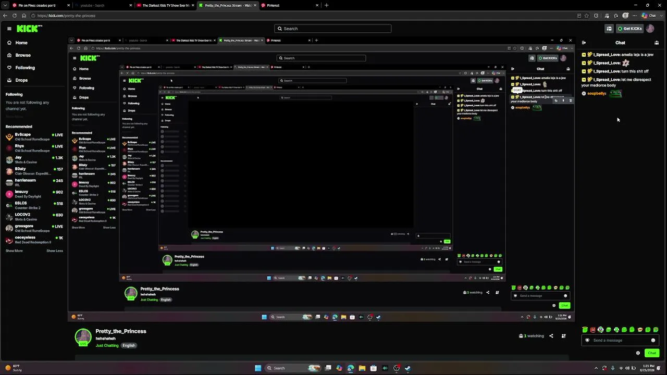The height and width of the screenshot is (375, 667).
Task: Click the 1 watching viewer count
Action: 531,336
